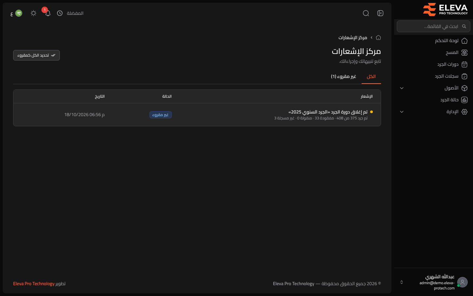
Task: Click the التاريخ column header
Action: pos(100,96)
